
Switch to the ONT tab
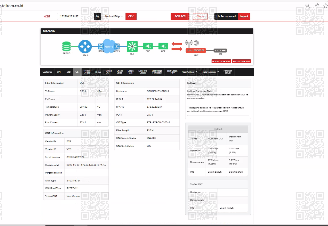(59, 72)
